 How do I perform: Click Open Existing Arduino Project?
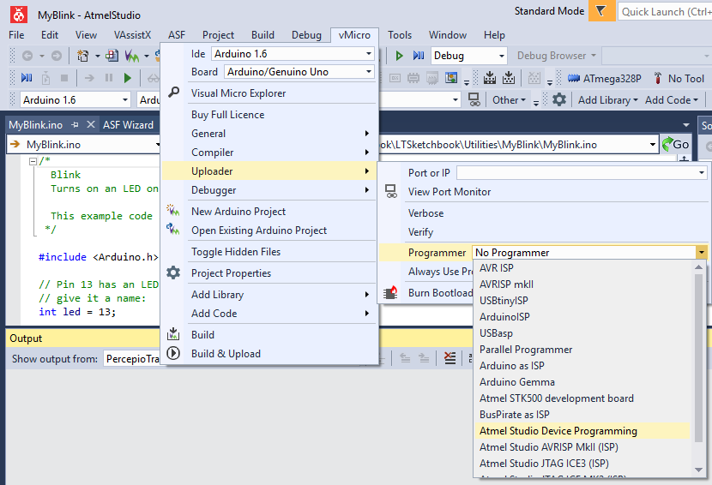click(x=259, y=230)
